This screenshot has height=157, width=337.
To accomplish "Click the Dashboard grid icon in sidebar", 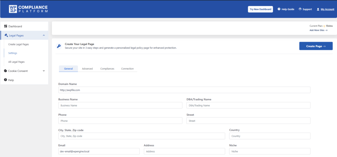I will click(6, 26).
